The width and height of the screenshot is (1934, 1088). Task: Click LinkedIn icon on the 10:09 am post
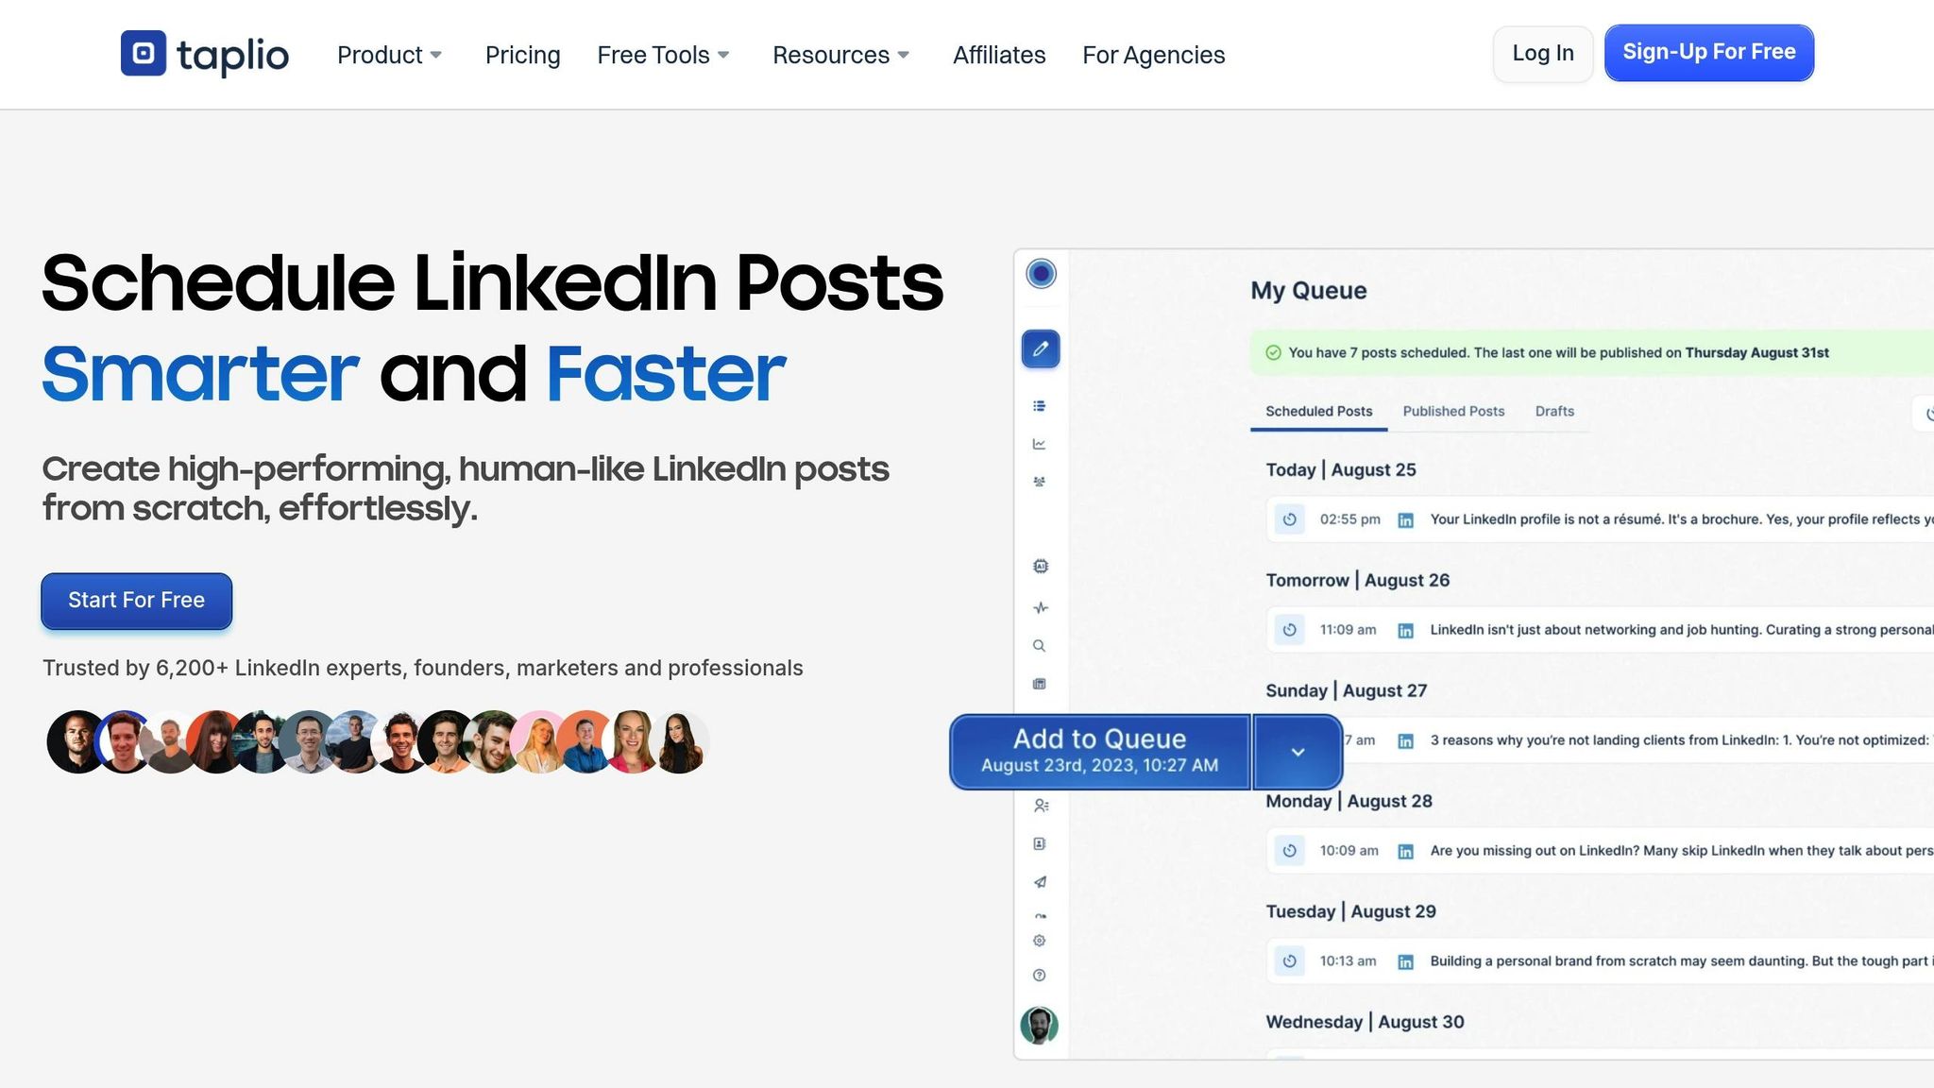click(x=1405, y=852)
